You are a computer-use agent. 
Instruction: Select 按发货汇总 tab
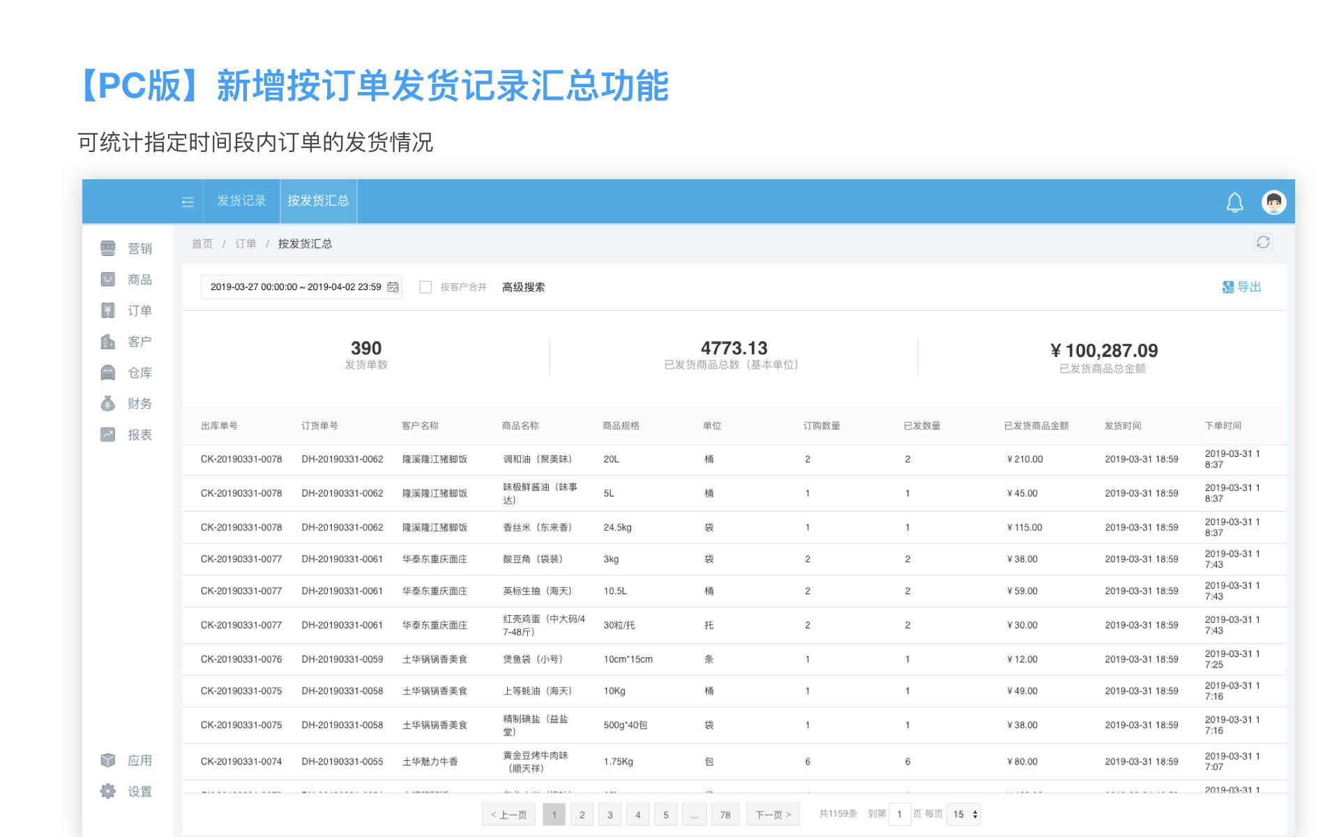point(318,201)
